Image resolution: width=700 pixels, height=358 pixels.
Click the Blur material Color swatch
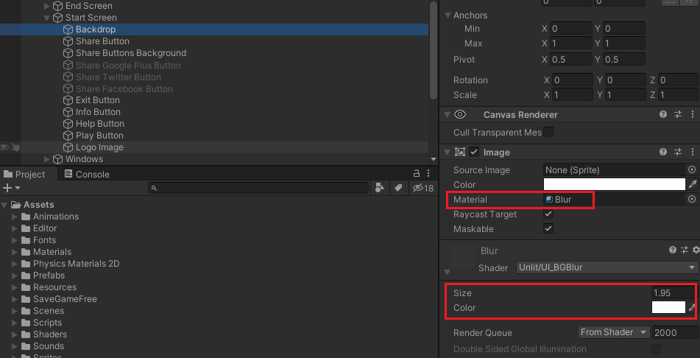click(668, 307)
